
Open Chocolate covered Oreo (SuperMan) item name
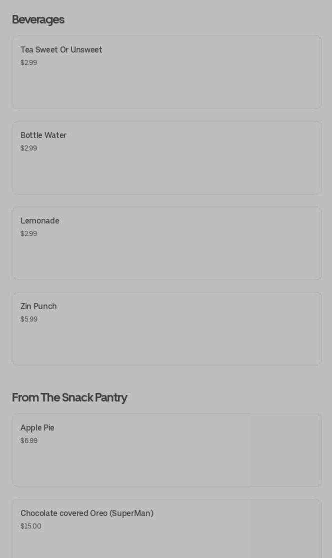(86, 513)
